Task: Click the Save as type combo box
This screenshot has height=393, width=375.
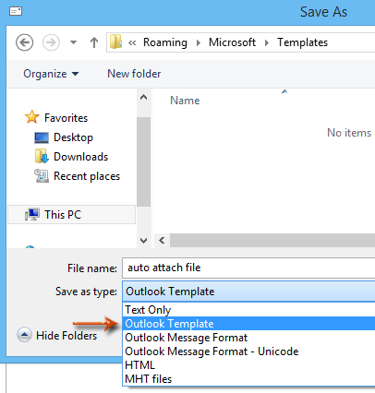Action: click(x=248, y=292)
